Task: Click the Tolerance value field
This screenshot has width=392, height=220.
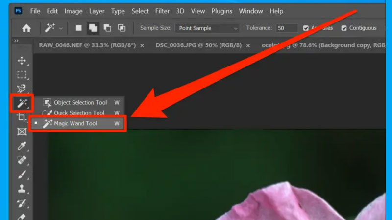Action: point(287,28)
